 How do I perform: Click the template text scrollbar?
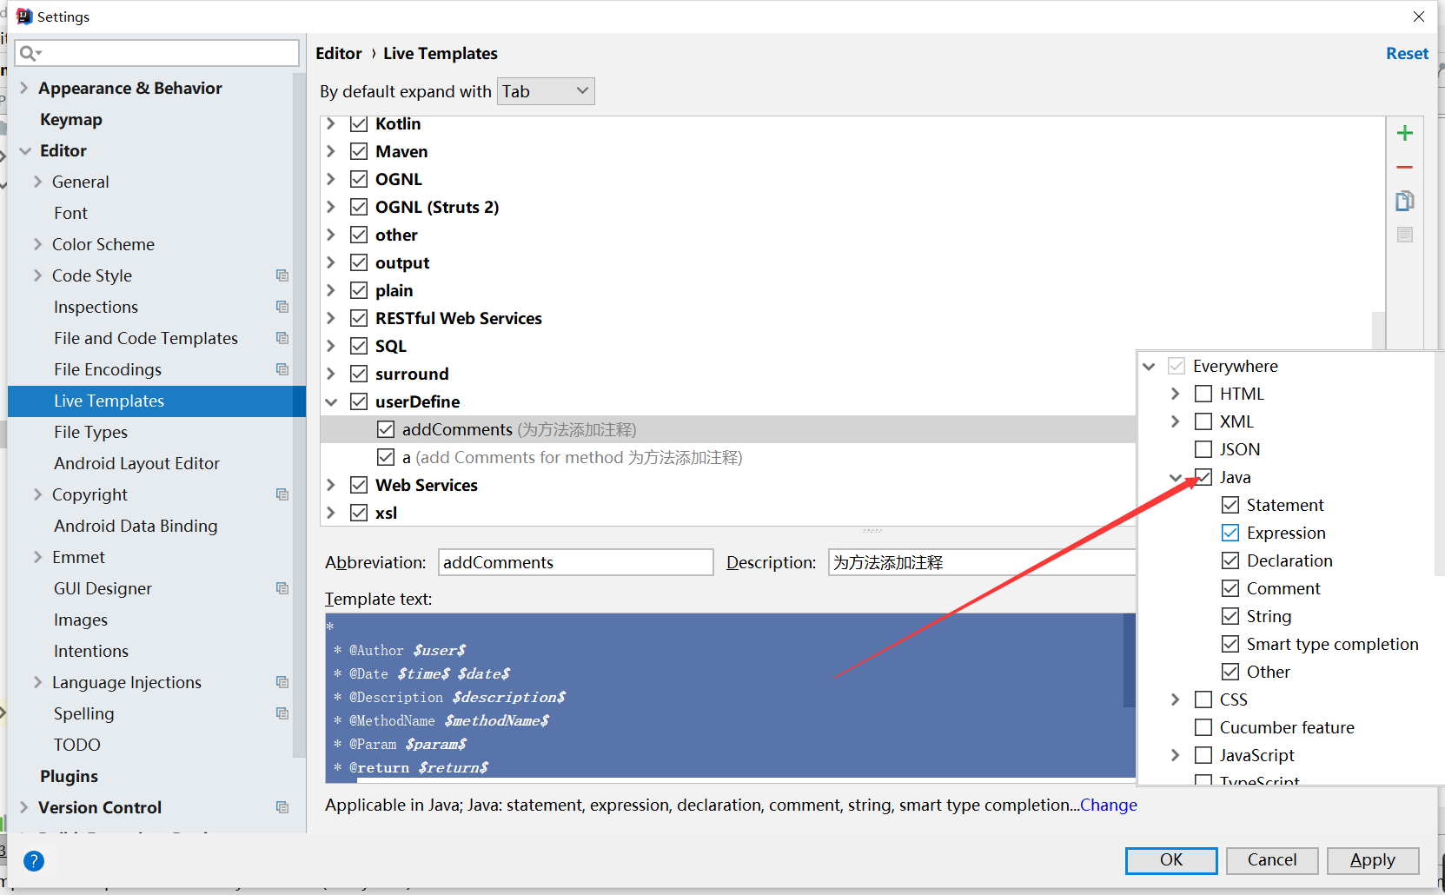click(1130, 660)
